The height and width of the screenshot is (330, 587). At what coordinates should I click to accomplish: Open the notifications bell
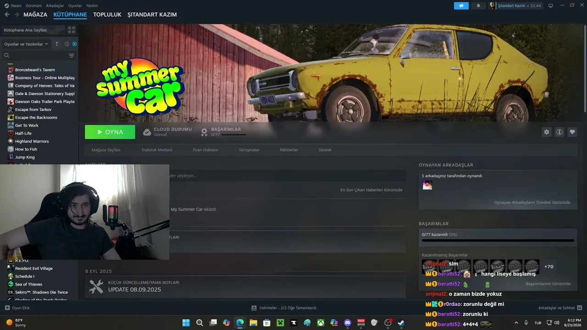479,5
